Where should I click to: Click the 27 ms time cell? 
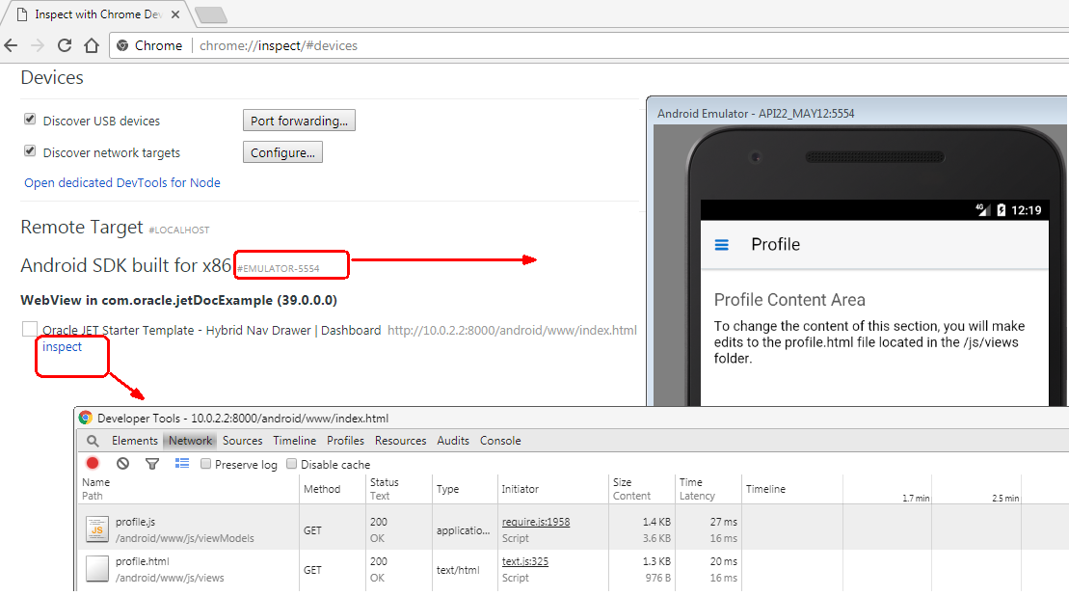click(x=723, y=522)
